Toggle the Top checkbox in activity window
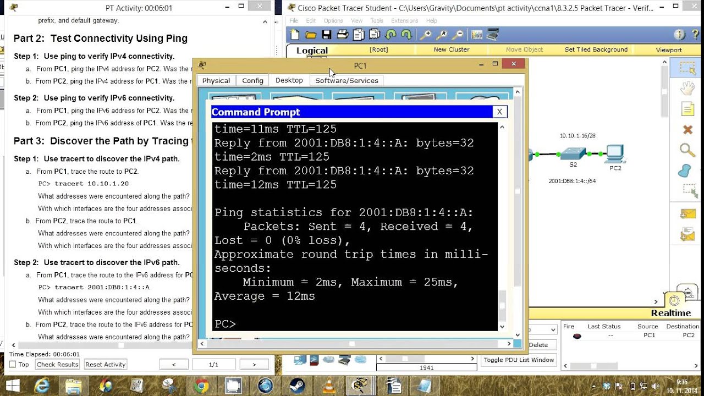The image size is (704, 396). point(13,365)
